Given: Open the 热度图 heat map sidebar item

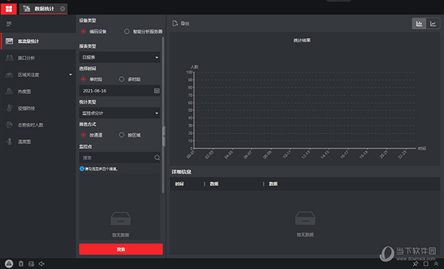Looking at the screenshot, I should coord(38,92).
